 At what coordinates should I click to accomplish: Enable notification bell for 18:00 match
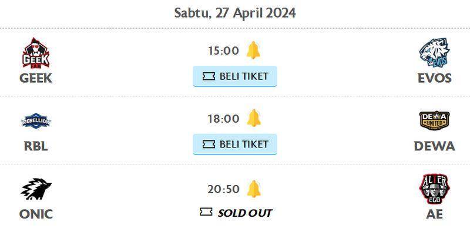[x=254, y=118]
